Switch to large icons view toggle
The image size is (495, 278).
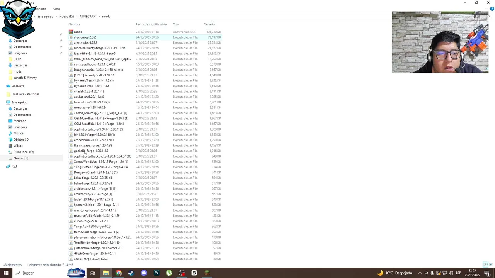[491, 265]
